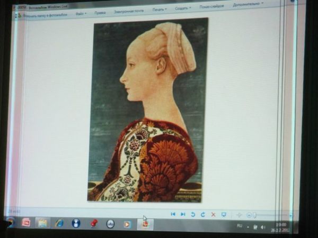Click Электронная почта in the toolbar
Viewport: 318px width, 238px height.
[x=129, y=11]
